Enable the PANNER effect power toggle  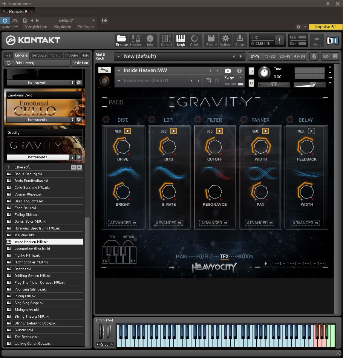pos(243,119)
